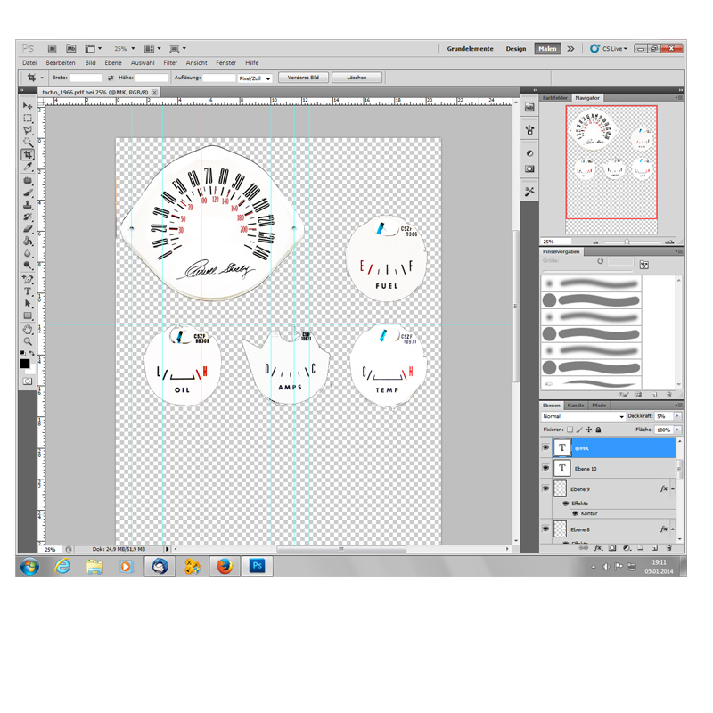Open the Filter menu
Viewport: 713px width, 713px height.
coord(170,62)
